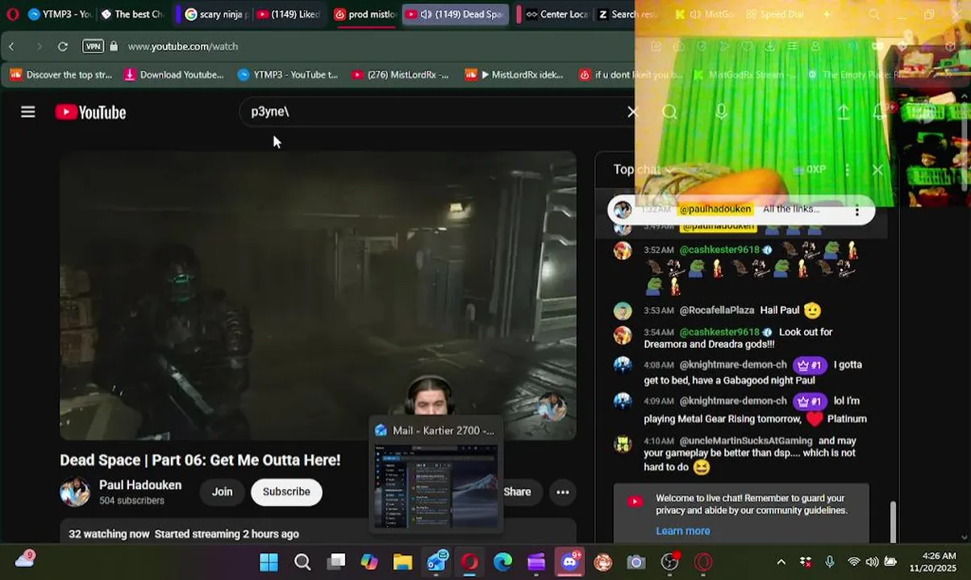The width and height of the screenshot is (971, 580).
Task: Expand Top chat mode dropdown
Action: tap(643, 169)
